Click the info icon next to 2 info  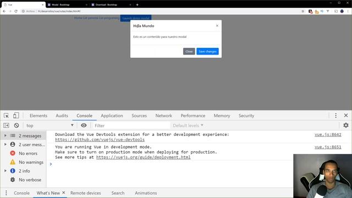(x=13, y=171)
